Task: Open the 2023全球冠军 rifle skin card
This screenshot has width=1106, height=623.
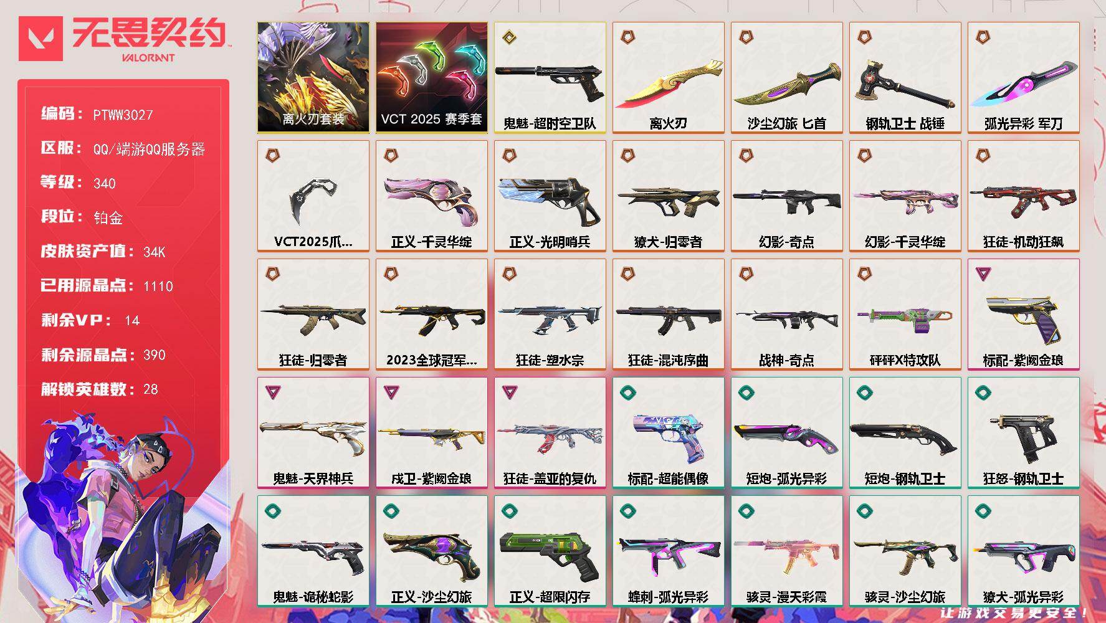Action: [431, 314]
